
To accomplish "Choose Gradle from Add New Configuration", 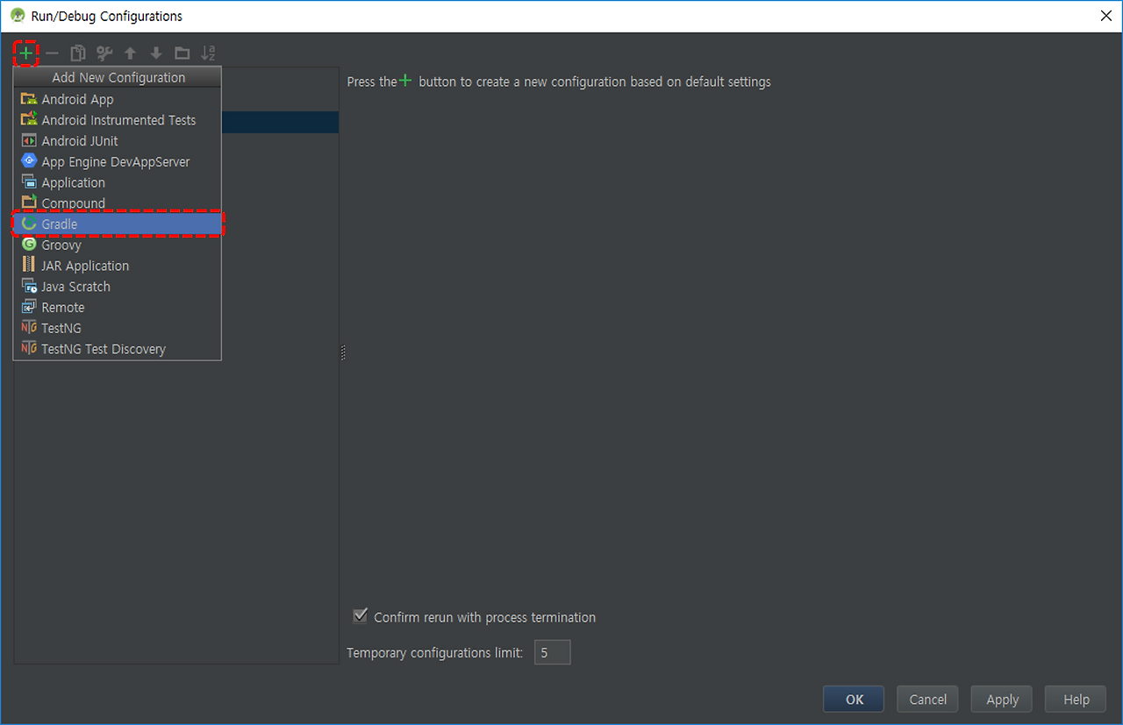I will coord(118,224).
